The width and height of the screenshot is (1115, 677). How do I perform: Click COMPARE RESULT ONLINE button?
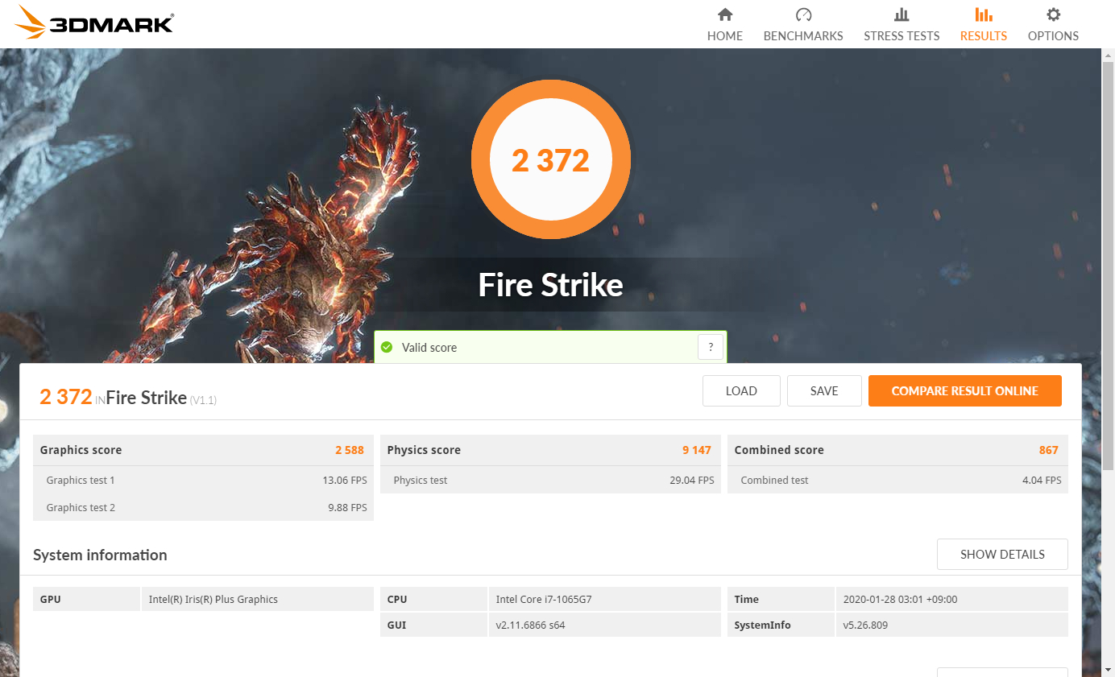click(x=965, y=391)
